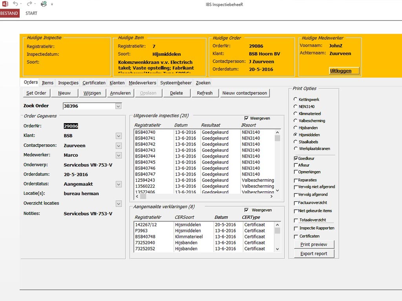Select the Orders tab
The image size is (402, 301).
point(31,82)
